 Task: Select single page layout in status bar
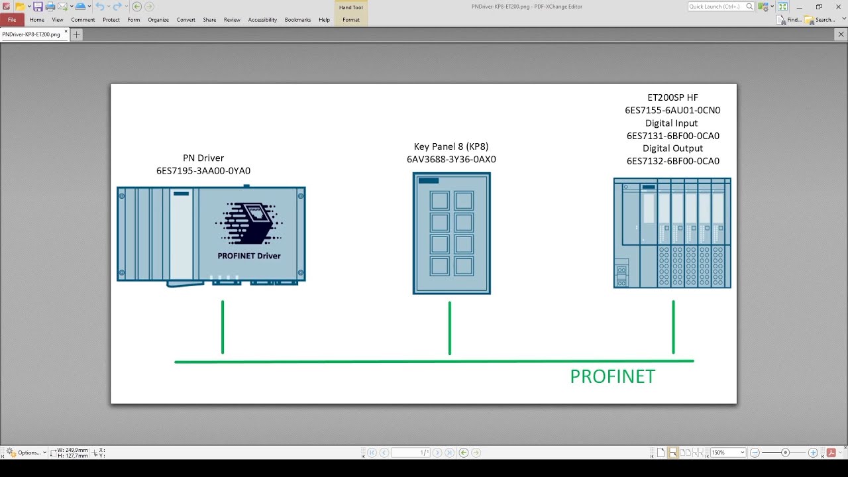click(661, 452)
